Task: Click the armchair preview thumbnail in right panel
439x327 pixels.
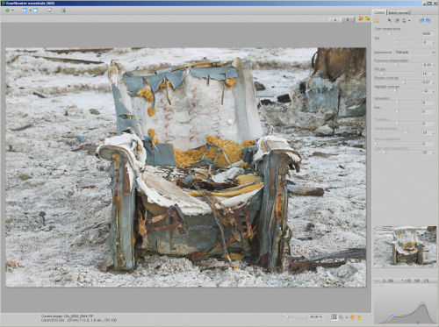Action: [x=405, y=246]
